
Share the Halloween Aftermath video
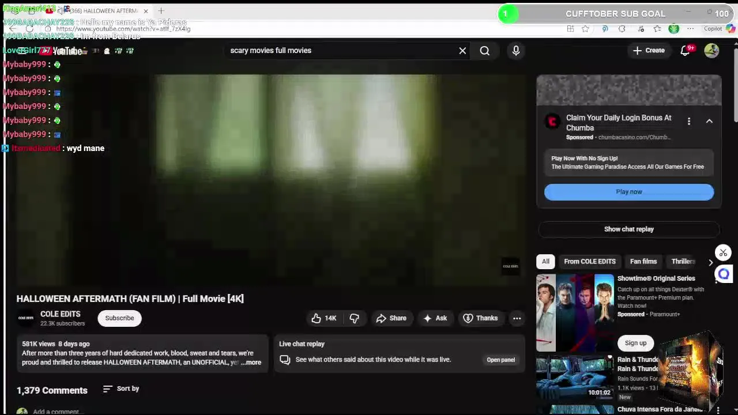391,318
